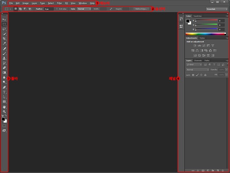
Task: Add a Color Balance adjustment
Action: [197, 51]
